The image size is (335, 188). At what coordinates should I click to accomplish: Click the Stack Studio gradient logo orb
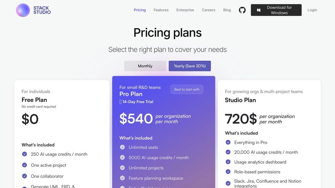tap(23, 10)
